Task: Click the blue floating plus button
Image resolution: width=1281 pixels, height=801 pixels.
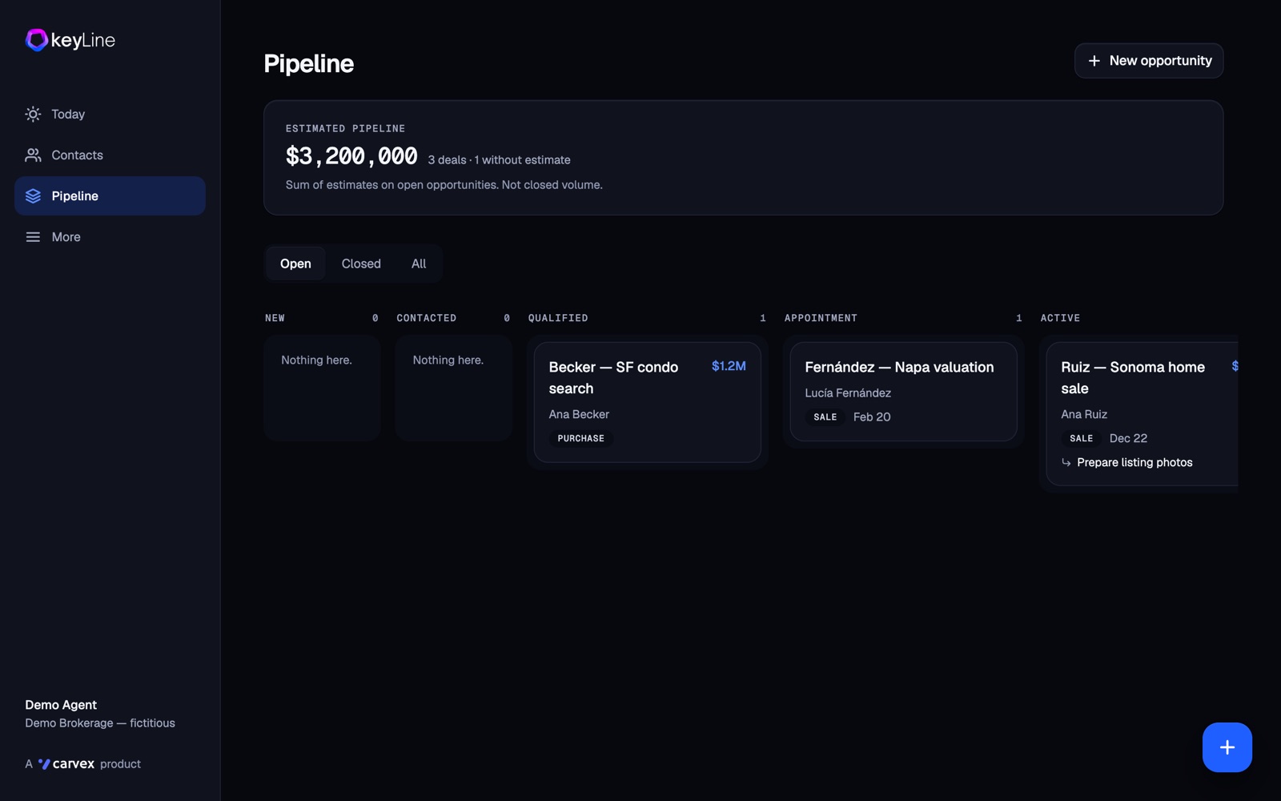Action: (1227, 747)
